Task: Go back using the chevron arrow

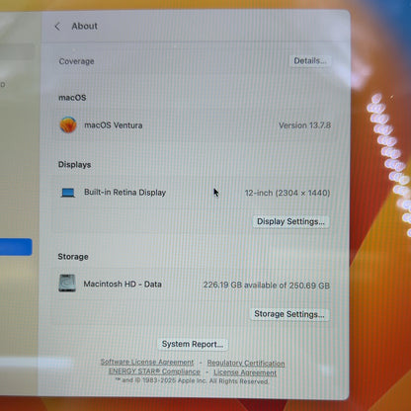Action: 57,27
